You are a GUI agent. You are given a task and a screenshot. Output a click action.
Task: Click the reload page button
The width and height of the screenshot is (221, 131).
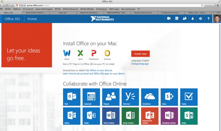click(202, 5)
